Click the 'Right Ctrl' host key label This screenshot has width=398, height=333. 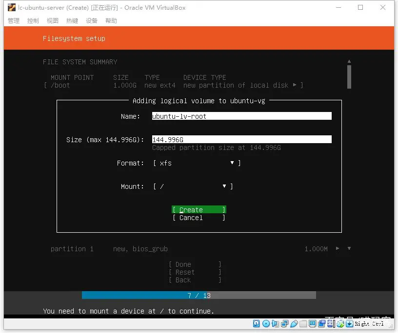point(369,324)
